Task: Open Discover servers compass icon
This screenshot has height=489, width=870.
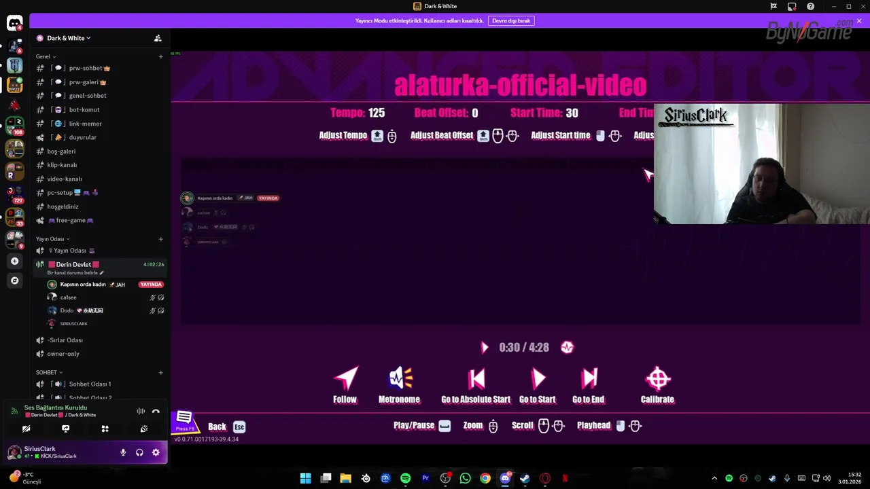Action: point(15,280)
